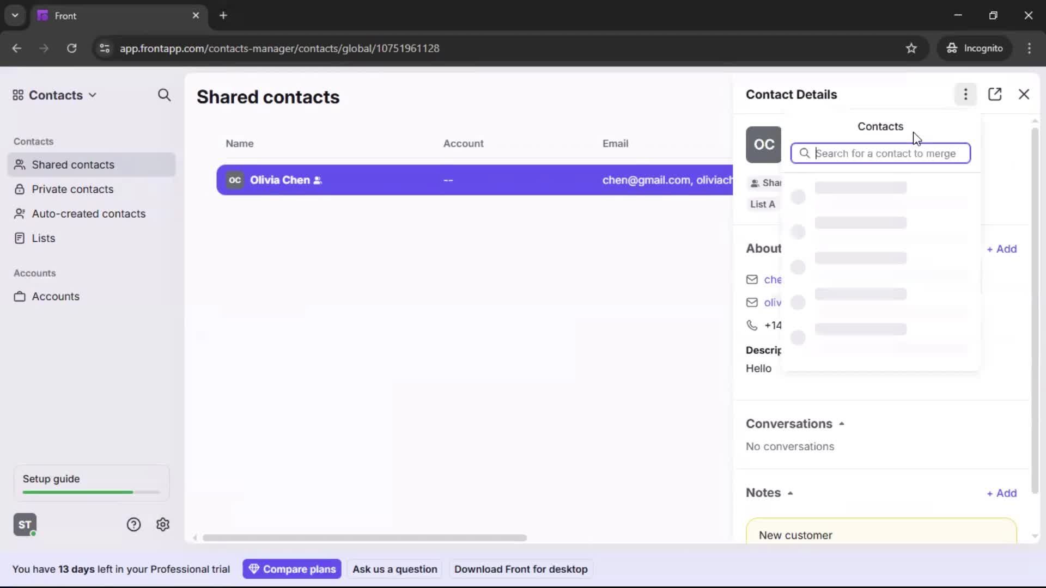The width and height of the screenshot is (1046, 588).
Task: Open the contacts search magnifier
Action: (165, 95)
